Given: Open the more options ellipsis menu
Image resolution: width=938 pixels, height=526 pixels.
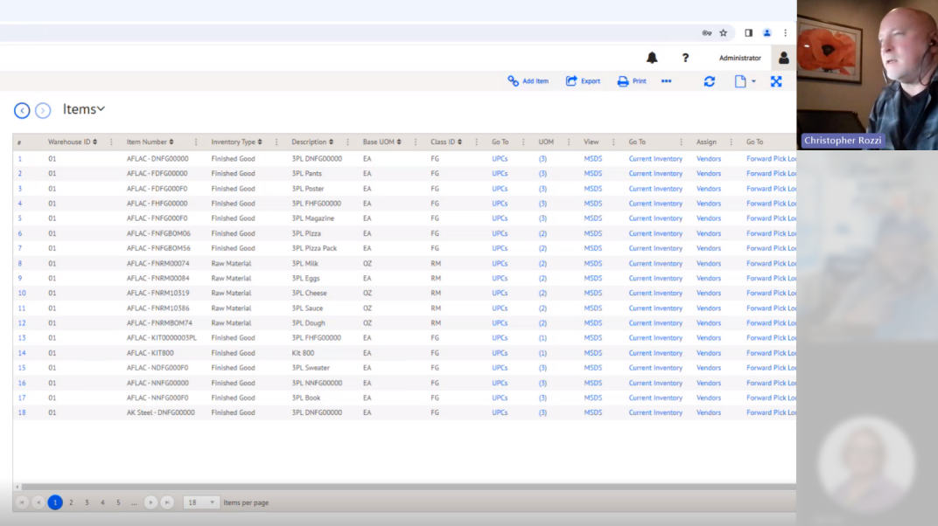Looking at the screenshot, I should (666, 81).
